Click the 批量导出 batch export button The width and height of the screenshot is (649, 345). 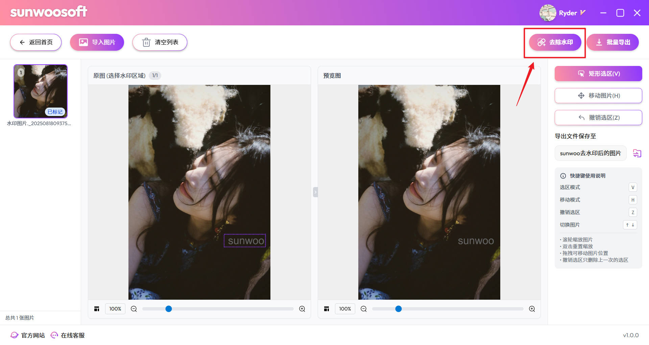coord(612,42)
